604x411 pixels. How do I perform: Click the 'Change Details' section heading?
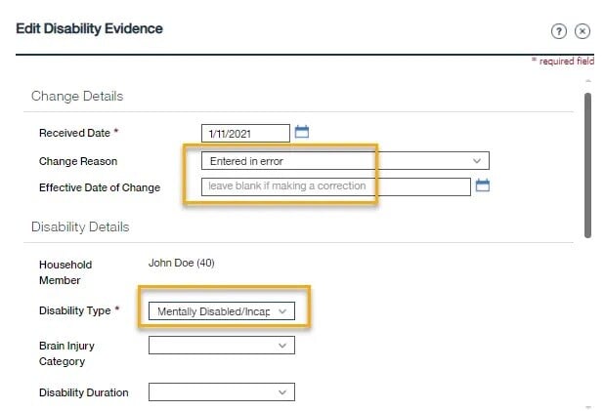pyautogui.click(x=77, y=97)
